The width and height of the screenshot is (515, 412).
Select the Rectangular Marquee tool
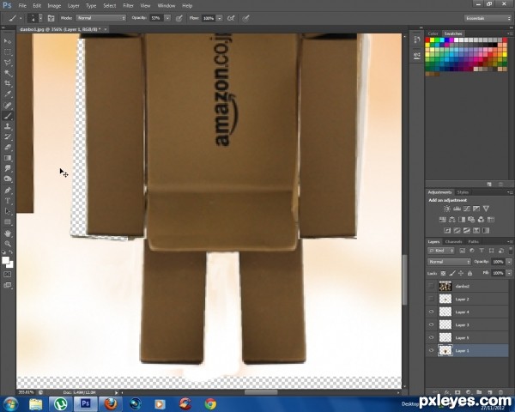pyautogui.click(x=8, y=51)
